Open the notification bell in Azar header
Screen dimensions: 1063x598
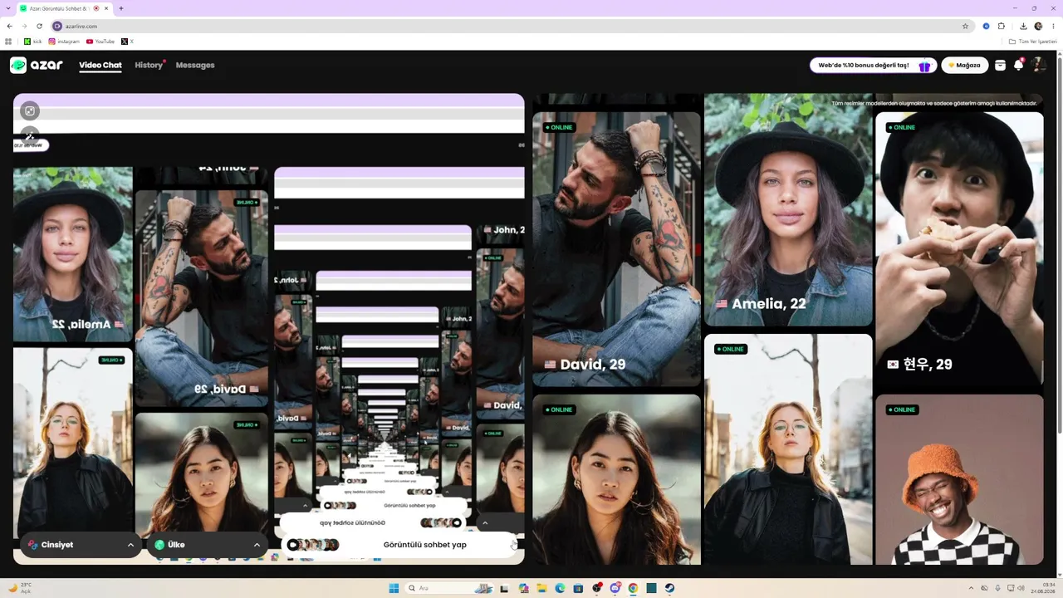coord(1018,65)
